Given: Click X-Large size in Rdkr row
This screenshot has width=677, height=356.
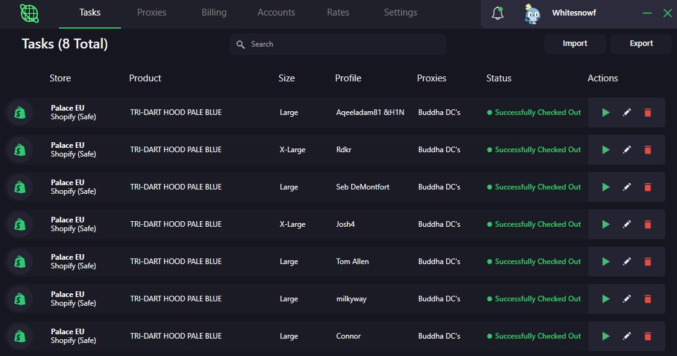Looking at the screenshot, I should point(292,150).
